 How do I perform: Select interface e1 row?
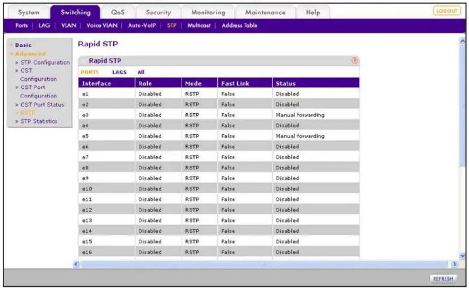click(x=219, y=94)
